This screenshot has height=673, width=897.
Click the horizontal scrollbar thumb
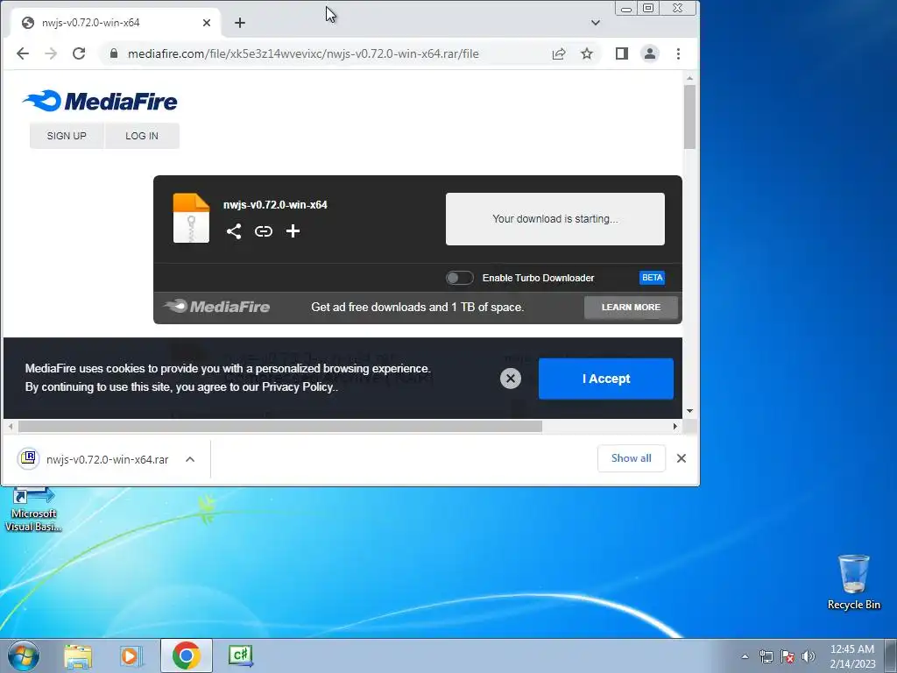pyautogui.click(x=280, y=427)
